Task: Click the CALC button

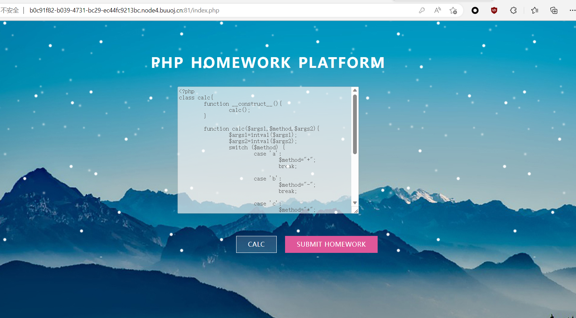Action: click(x=256, y=244)
